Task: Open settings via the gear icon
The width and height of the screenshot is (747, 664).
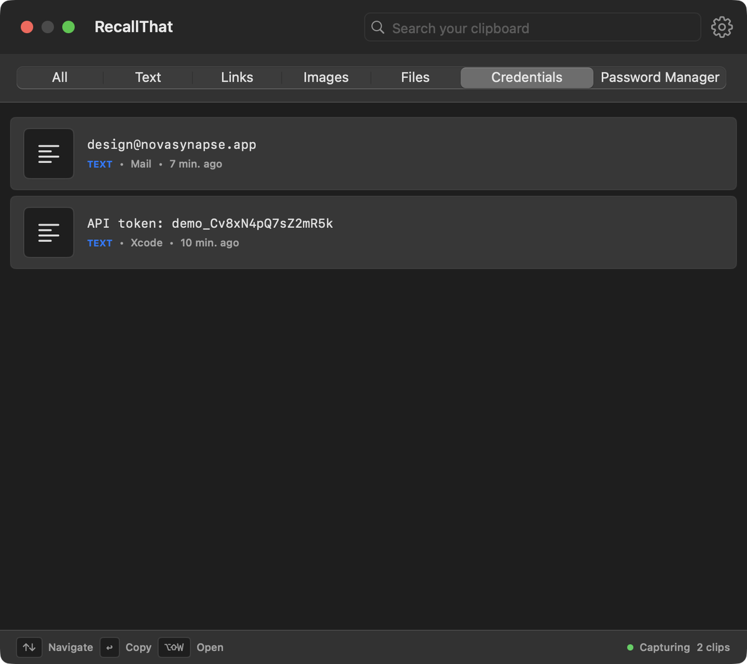Action: coord(721,27)
